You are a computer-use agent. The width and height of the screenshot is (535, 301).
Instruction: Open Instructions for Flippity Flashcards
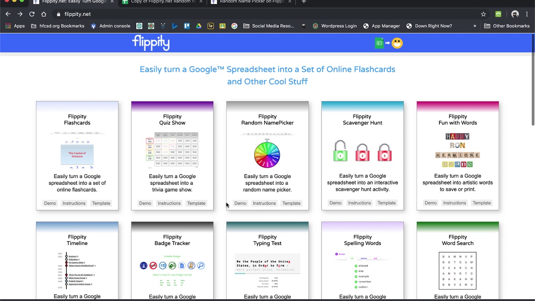(74, 203)
